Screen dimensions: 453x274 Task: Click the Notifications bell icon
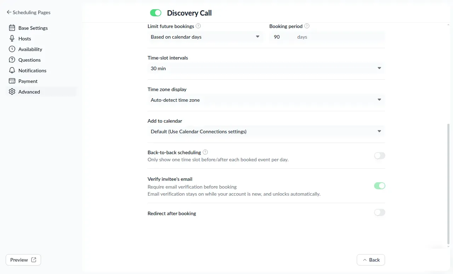point(12,71)
